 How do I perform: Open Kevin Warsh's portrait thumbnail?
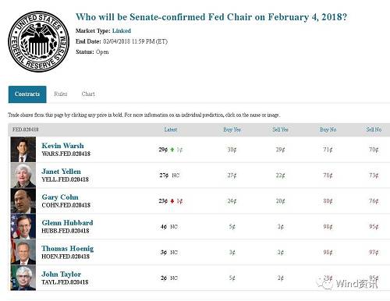[x=23, y=150]
